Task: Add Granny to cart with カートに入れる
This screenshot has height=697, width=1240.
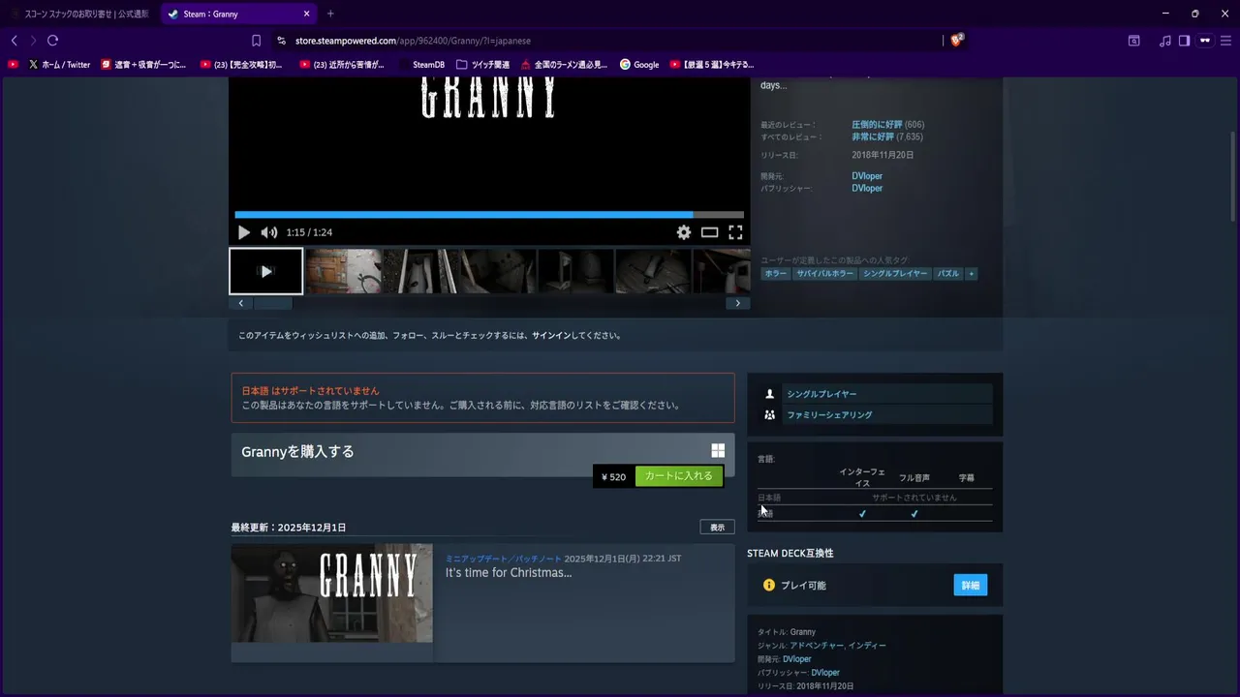Action: 679,476
